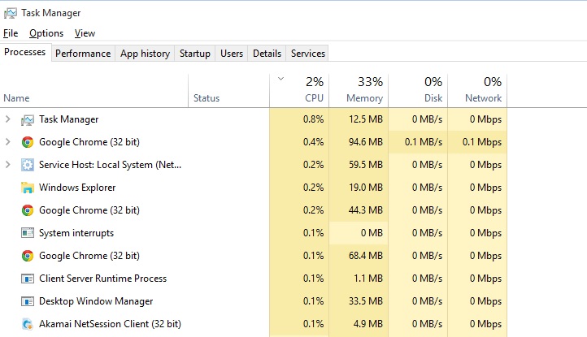This screenshot has width=587, height=337.
Task: Switch to the App history tab
Action: click(145, 54)
